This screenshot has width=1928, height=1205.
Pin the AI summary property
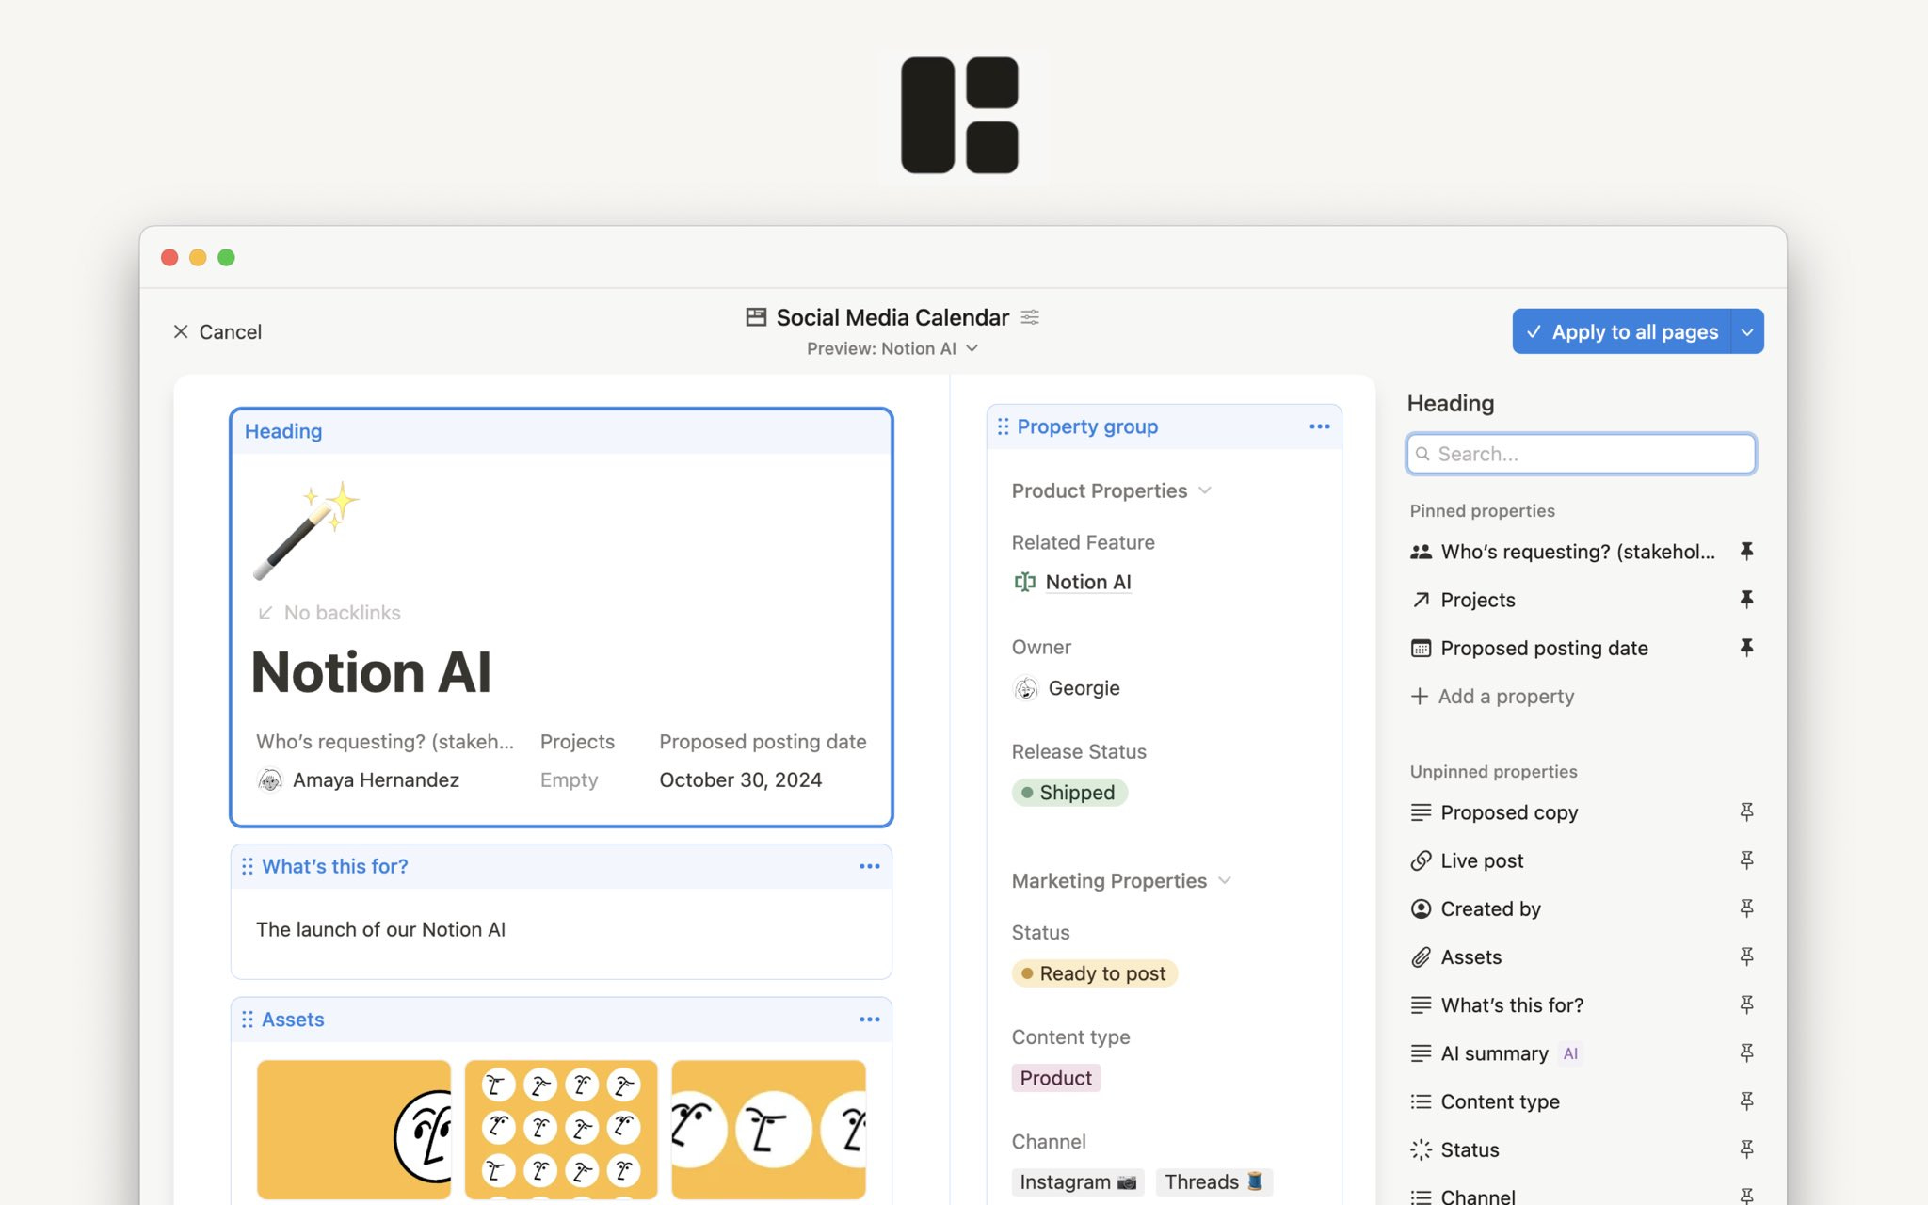click(1746, 1053)
